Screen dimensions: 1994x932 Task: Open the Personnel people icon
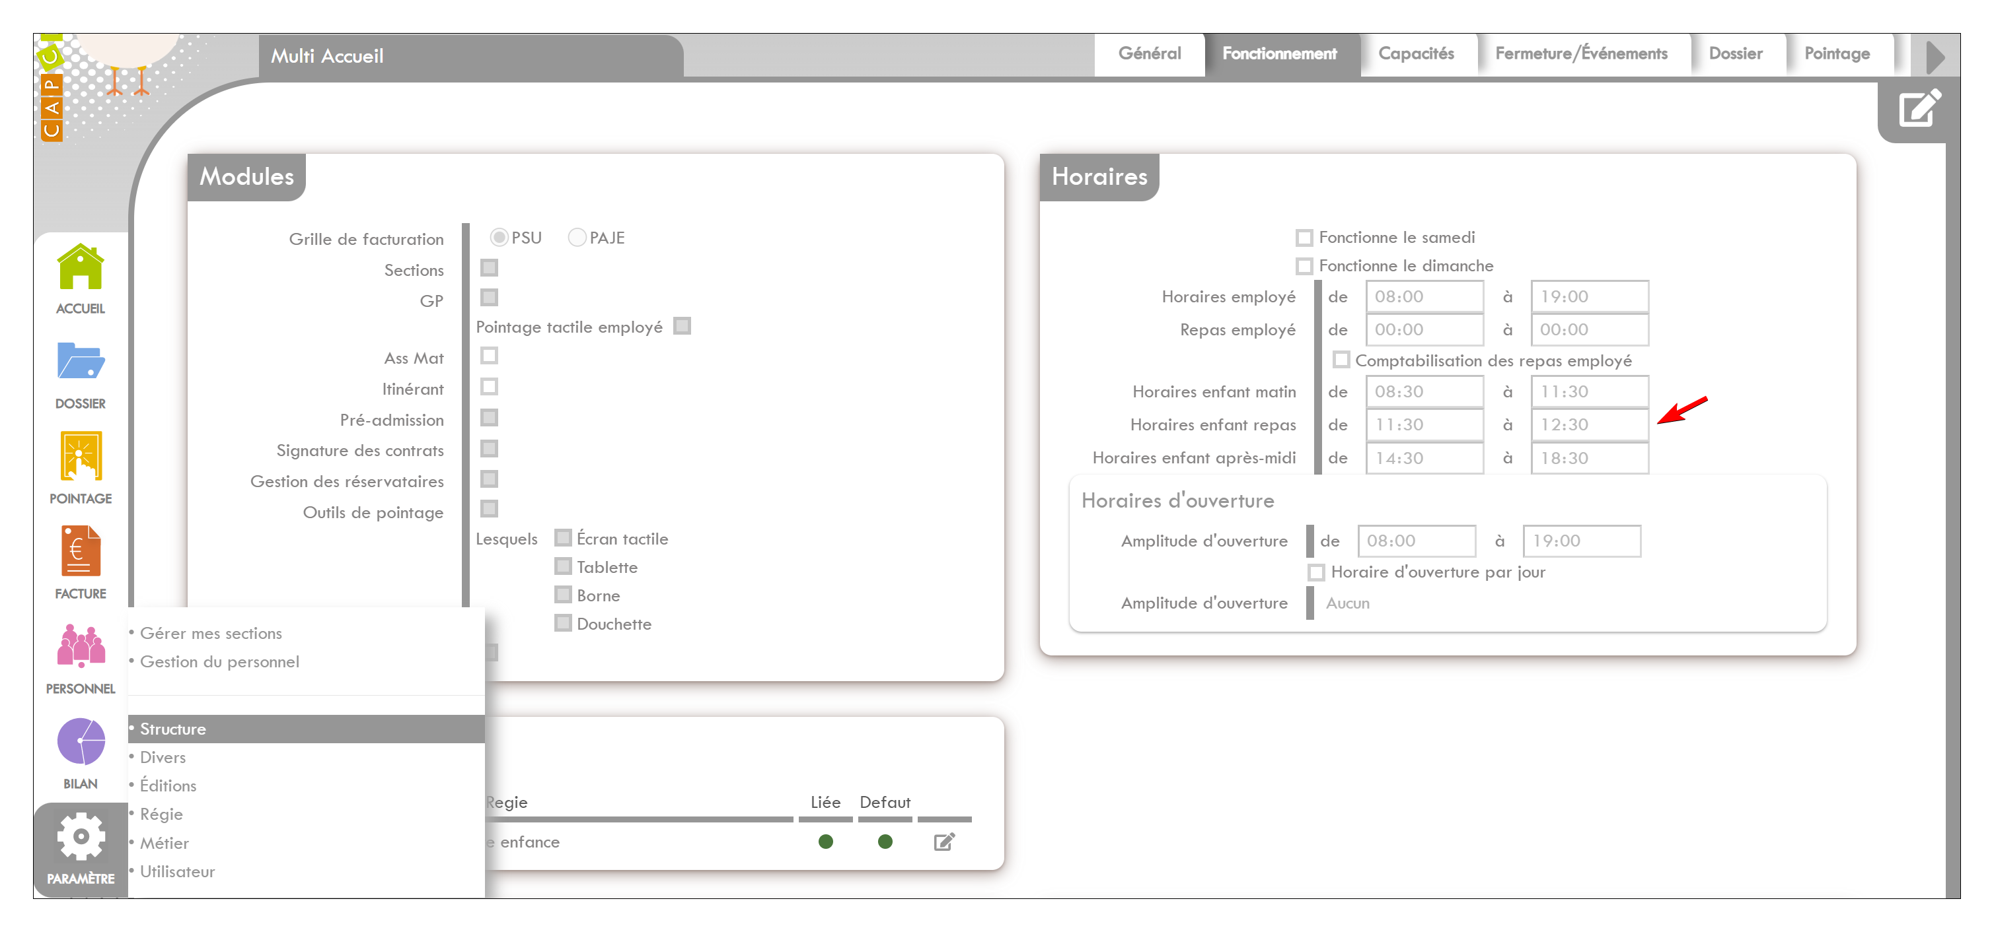tap(81, 646)
